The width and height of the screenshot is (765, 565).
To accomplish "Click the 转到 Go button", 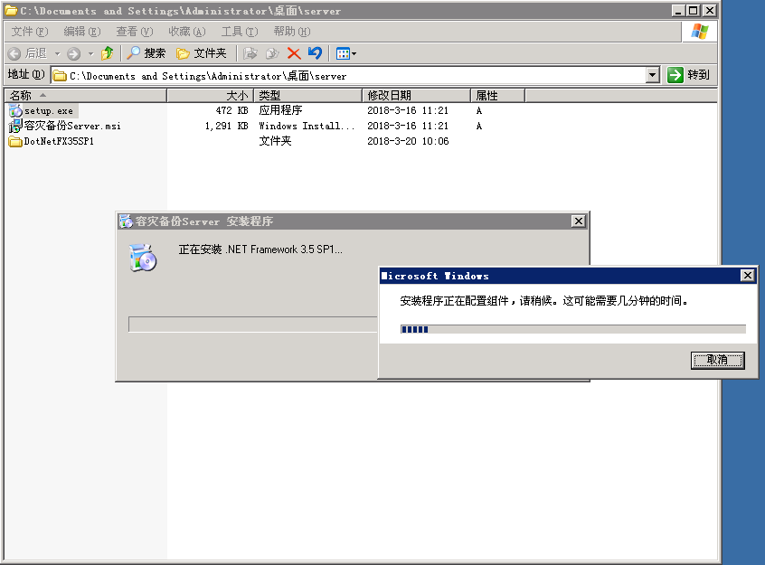I will 689,76.
